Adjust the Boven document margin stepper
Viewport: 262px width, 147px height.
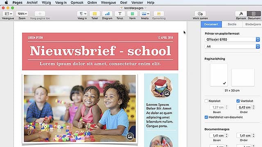[x=226, y=136]
